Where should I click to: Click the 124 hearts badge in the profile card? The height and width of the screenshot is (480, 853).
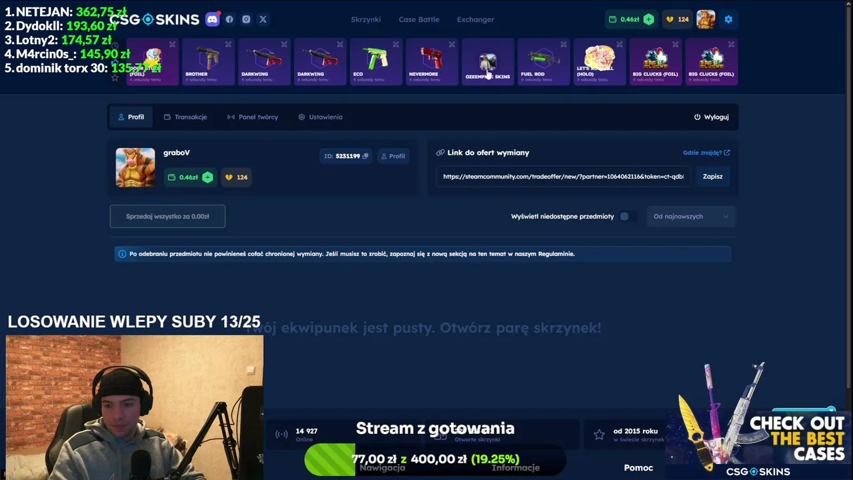[237, 177]
